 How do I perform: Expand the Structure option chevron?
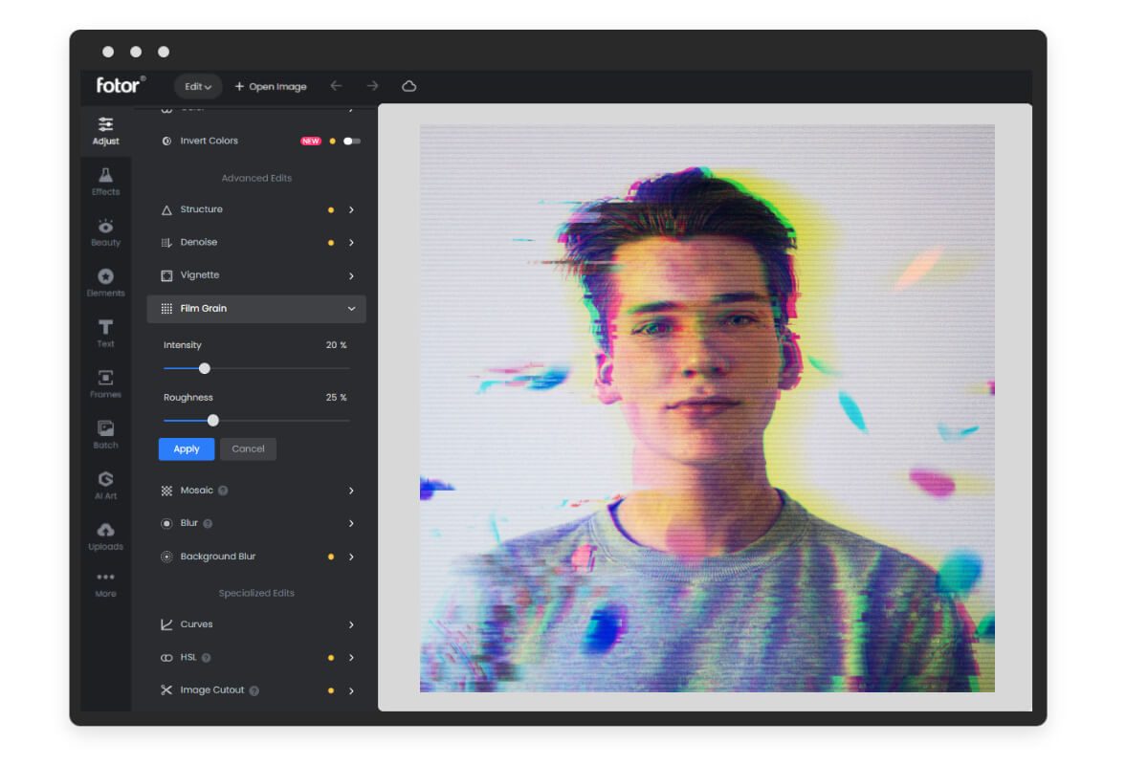point(351,209)
